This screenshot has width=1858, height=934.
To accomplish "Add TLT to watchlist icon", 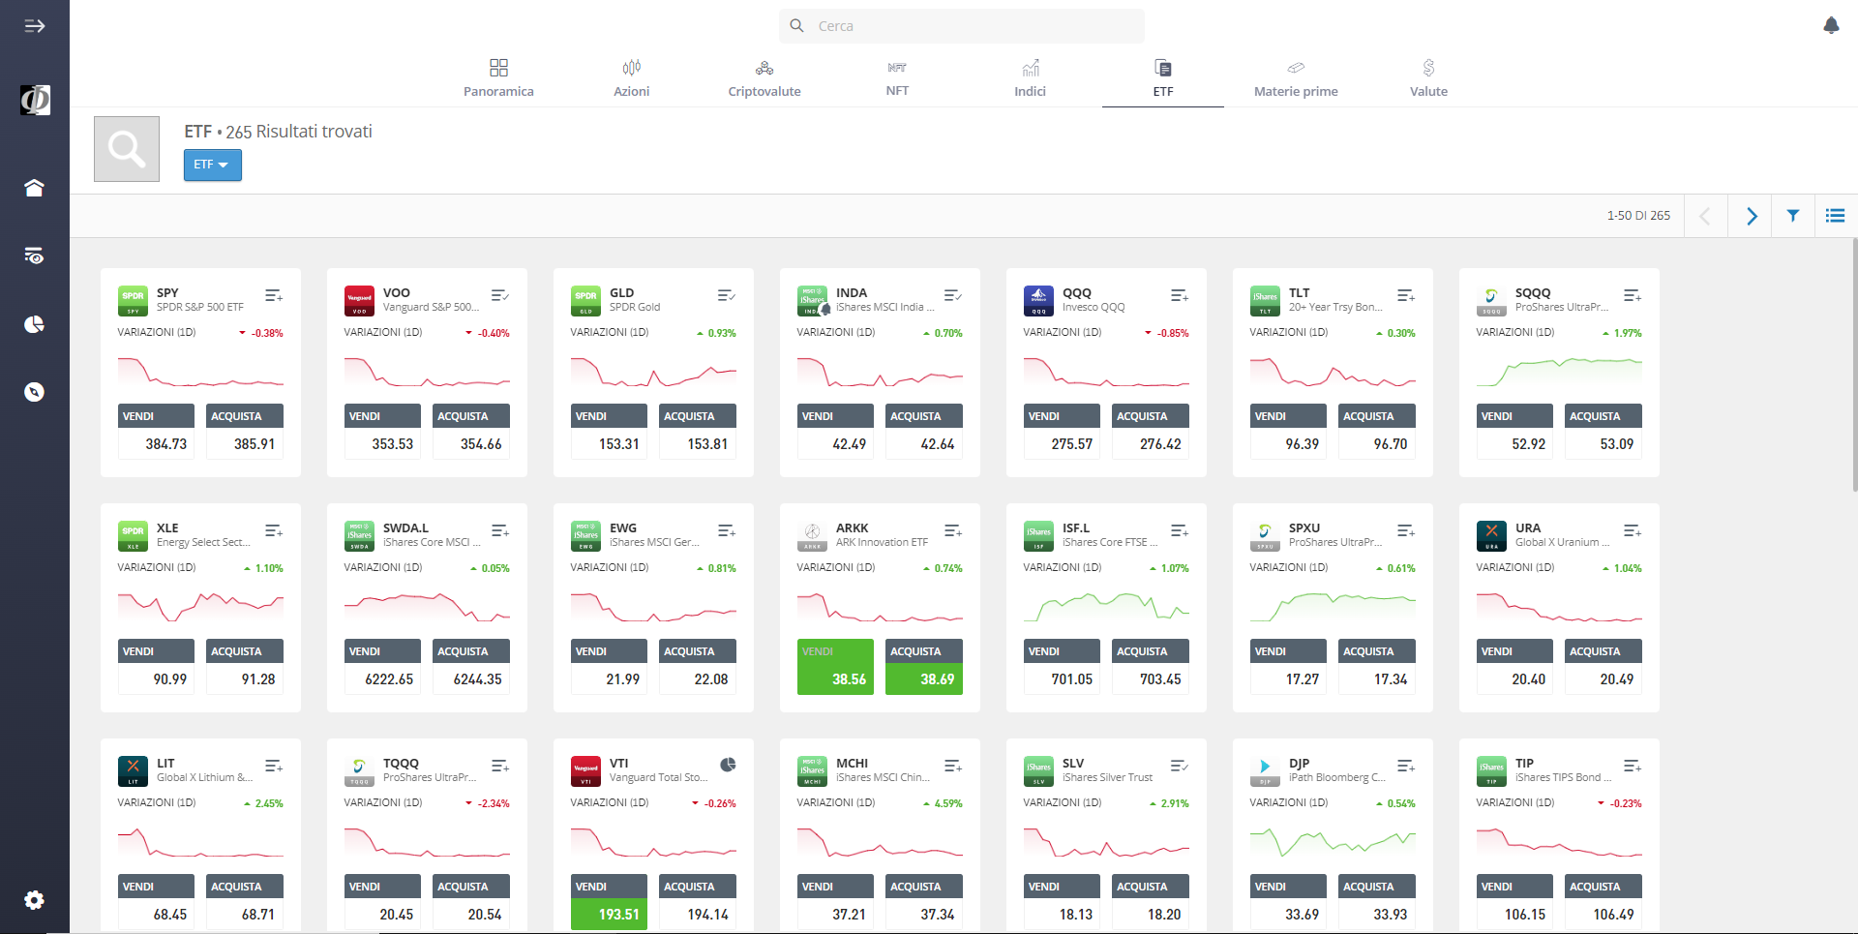I will [1406, 295].
